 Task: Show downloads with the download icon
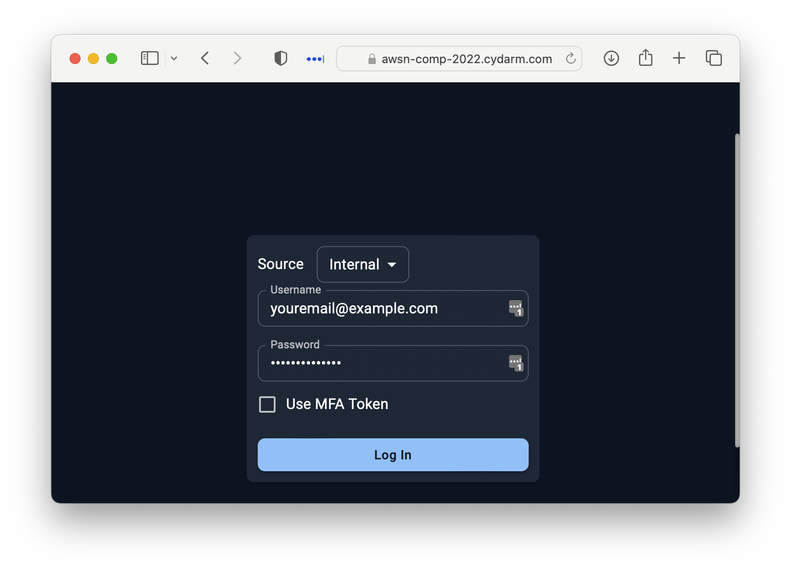tap(611, 58)
